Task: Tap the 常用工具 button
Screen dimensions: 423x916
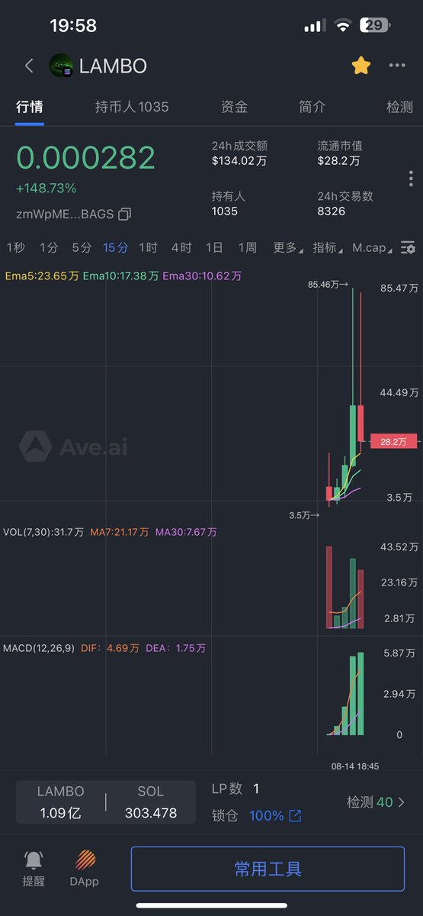Action: coord(268,869)
